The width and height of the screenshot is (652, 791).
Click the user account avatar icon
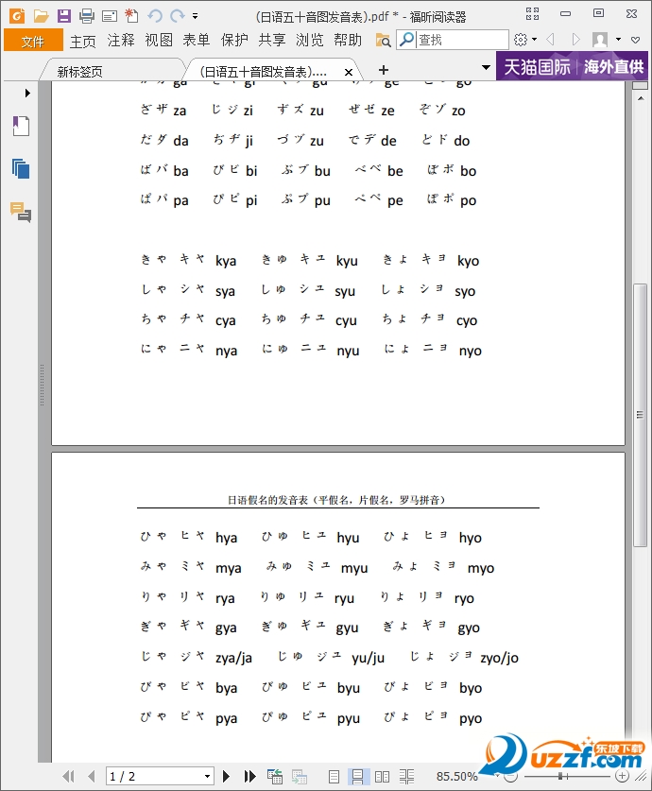[x=600, y=40]
